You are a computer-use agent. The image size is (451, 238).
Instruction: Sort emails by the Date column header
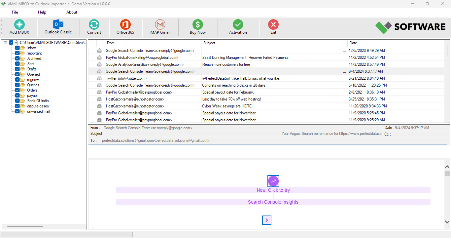353,43
